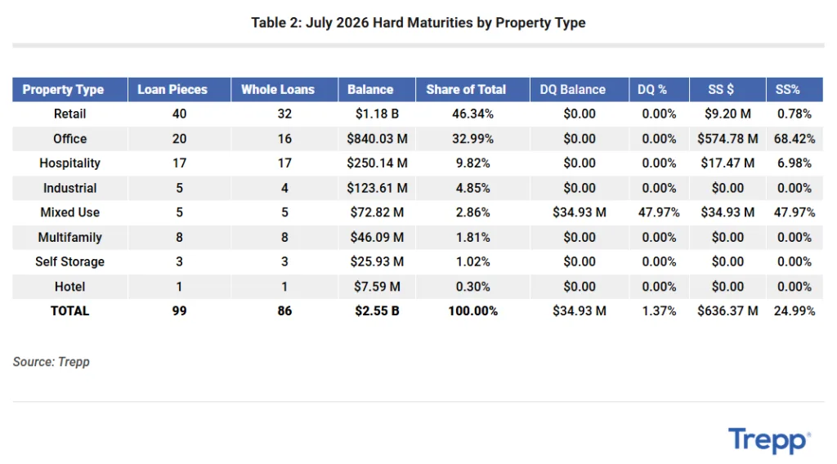
Task: Click Multifamily share '1.81%'
Action: point(473,238)
